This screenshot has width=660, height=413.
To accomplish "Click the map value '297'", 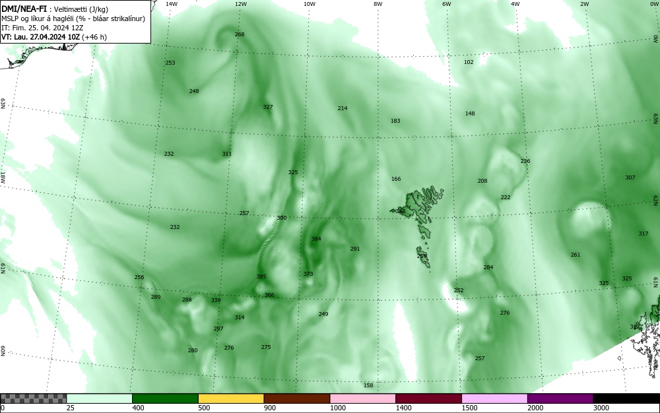I will [218, 329].
